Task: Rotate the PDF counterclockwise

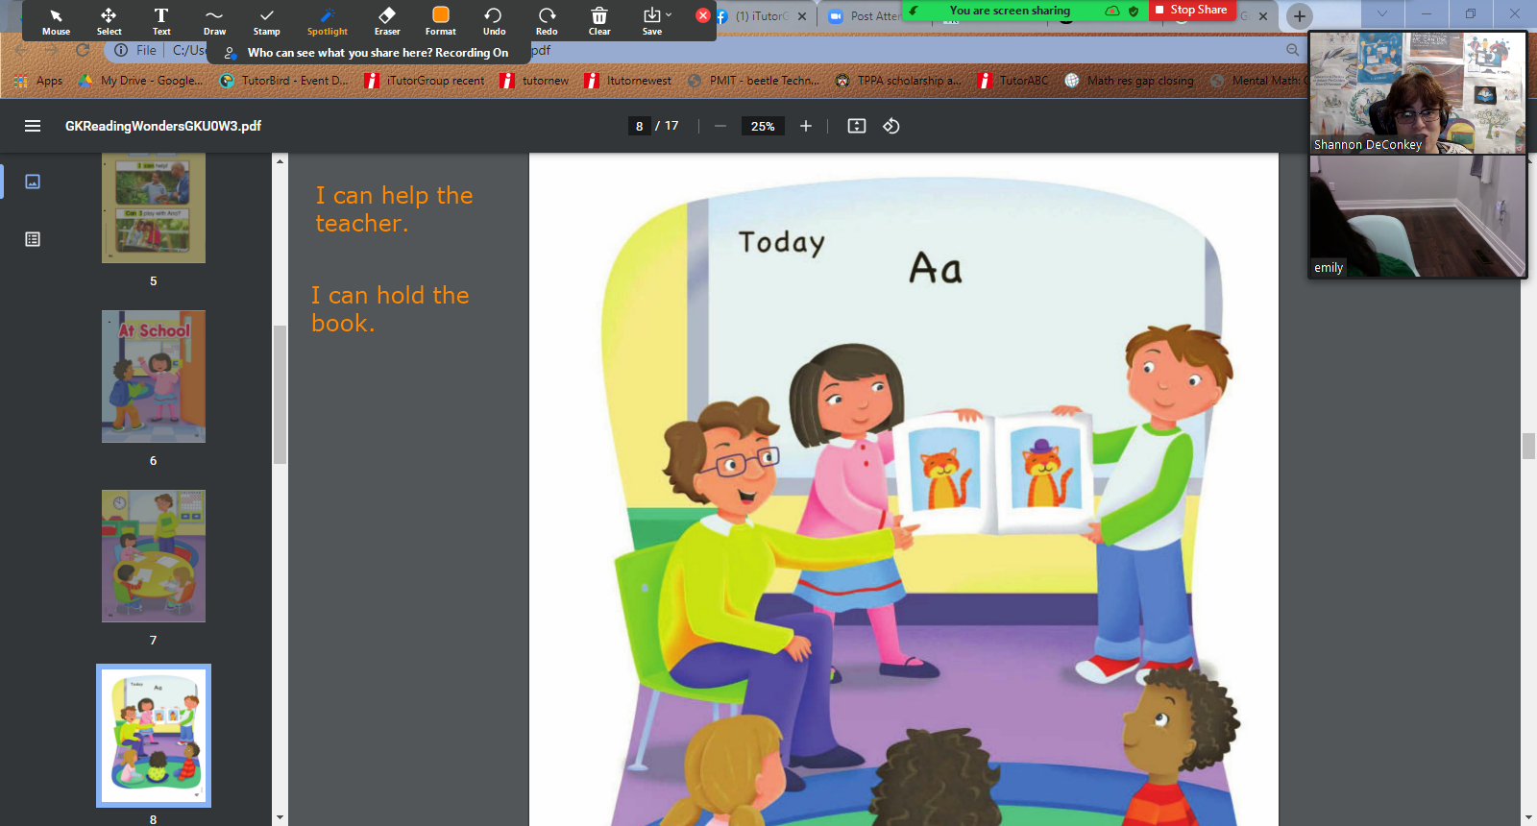Action: [x=891, y=126]
